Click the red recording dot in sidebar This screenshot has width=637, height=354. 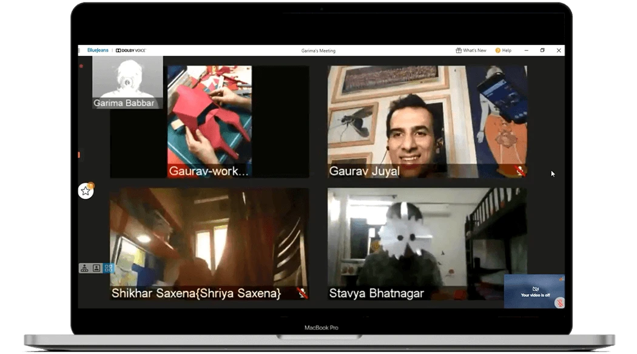(81, 66)
